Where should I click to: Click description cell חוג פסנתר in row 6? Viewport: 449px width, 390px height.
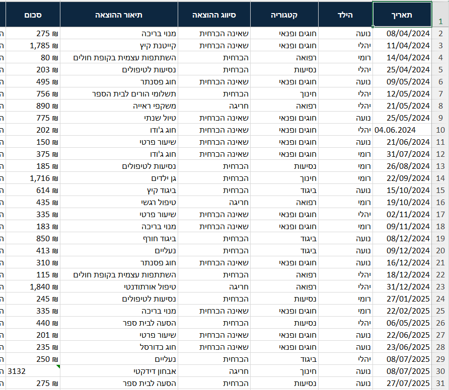pyautogui.click(x=119, y=82)
